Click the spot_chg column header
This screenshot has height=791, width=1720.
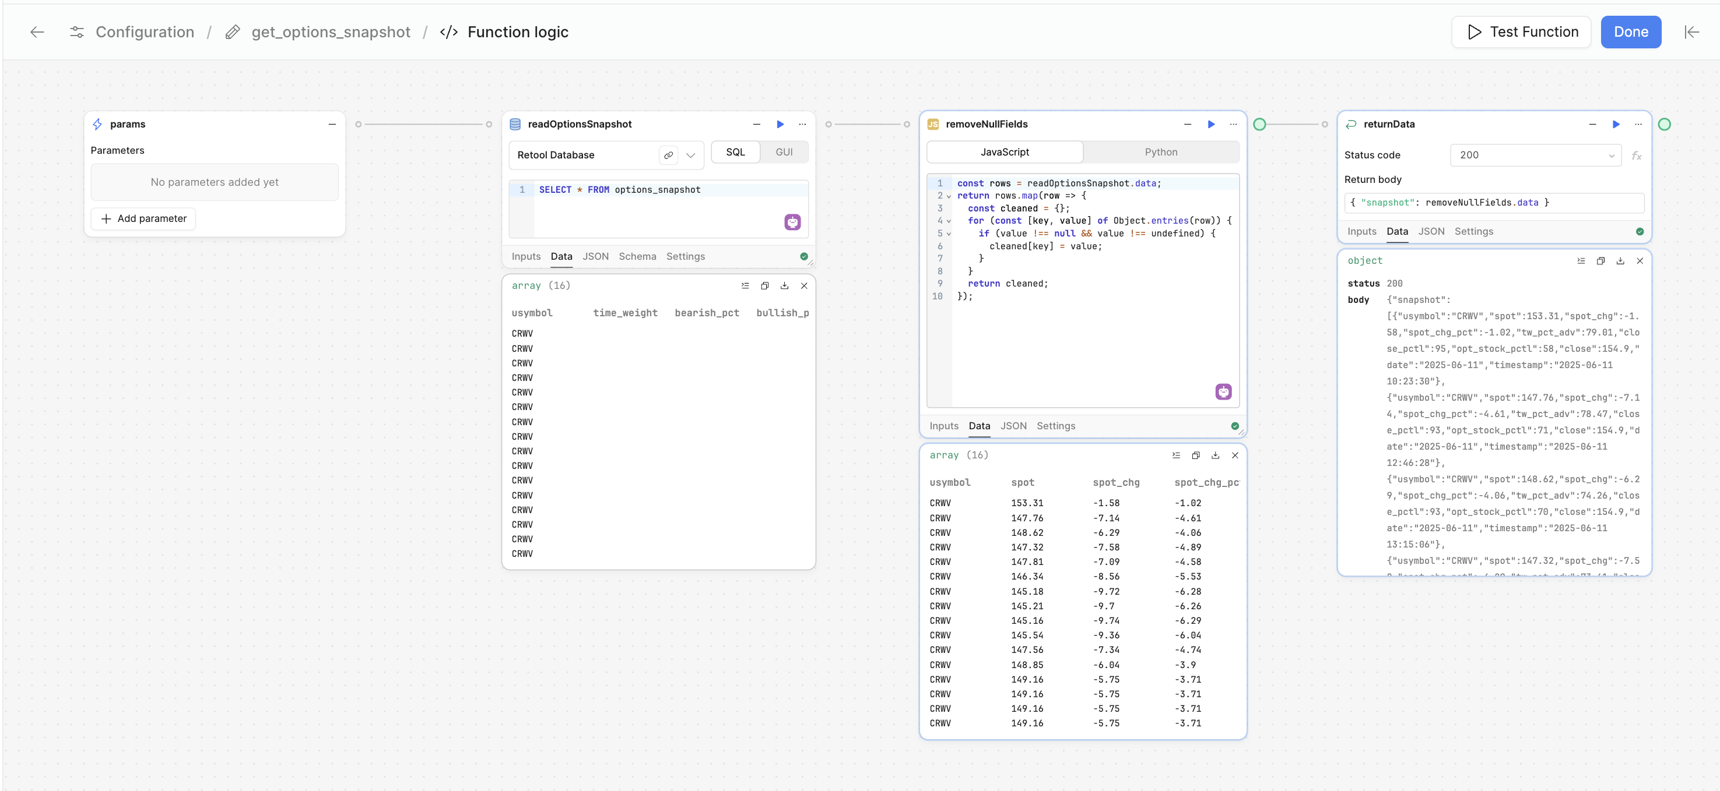point(1116,483)
